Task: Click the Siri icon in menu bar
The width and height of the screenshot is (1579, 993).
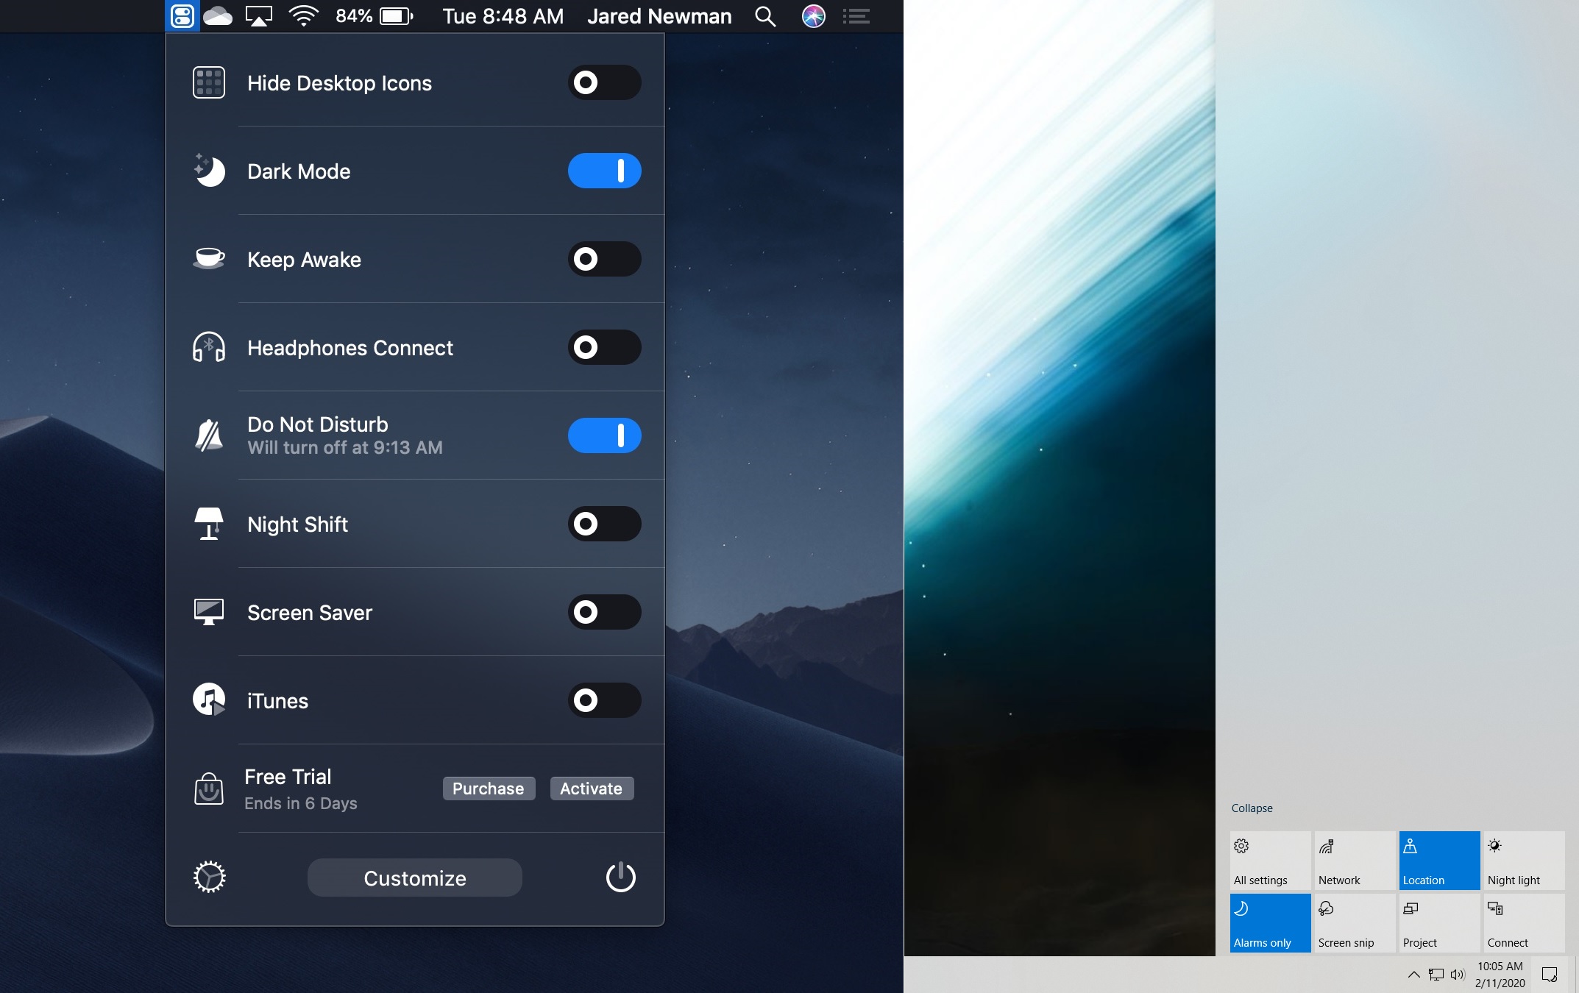Action: coord(813,16)
